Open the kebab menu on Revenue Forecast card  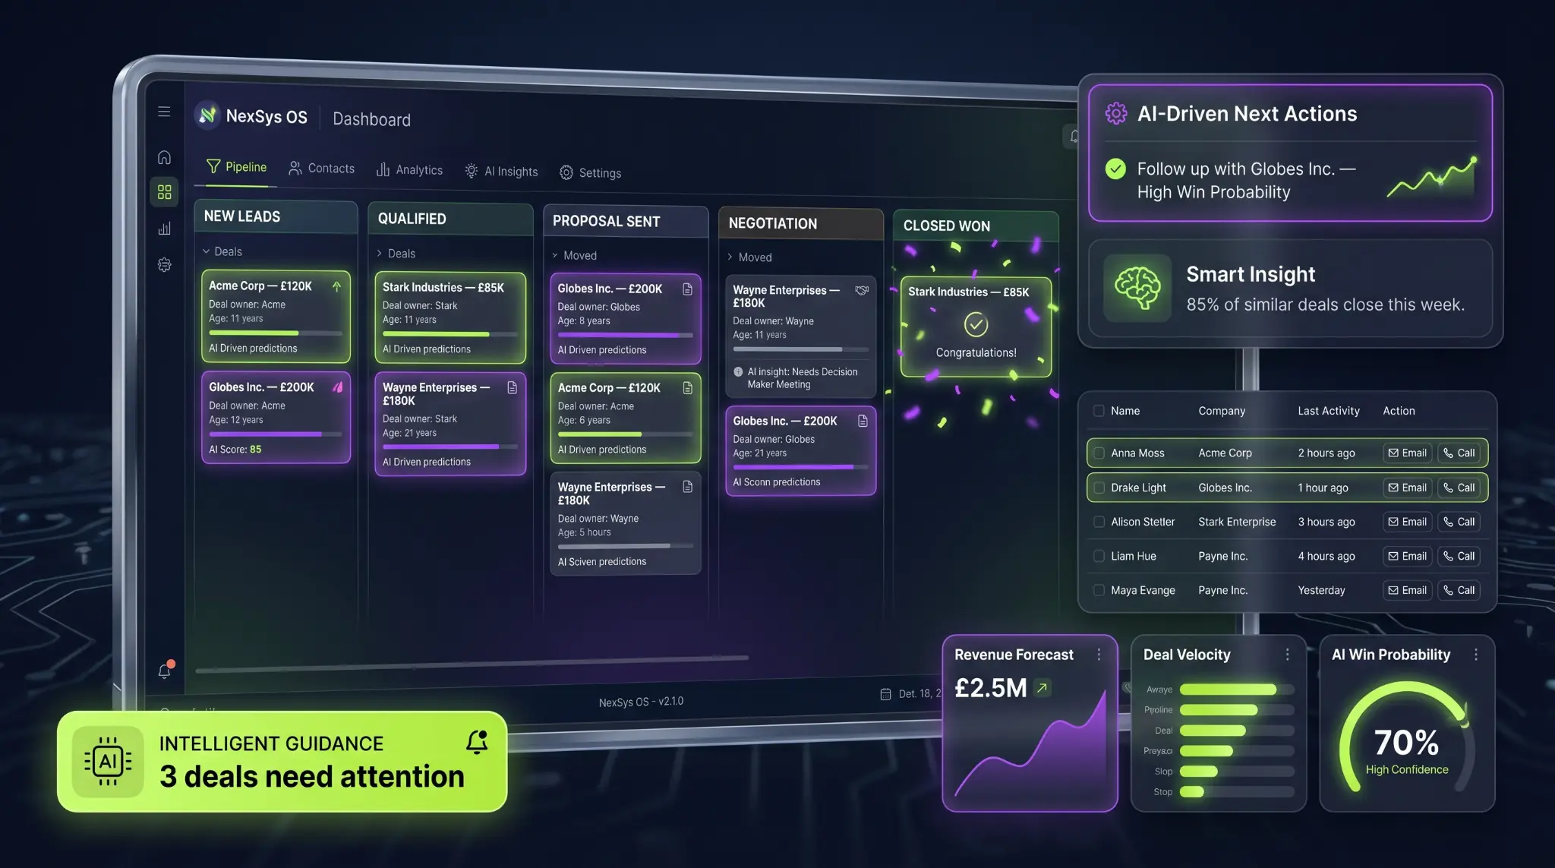1099,655
